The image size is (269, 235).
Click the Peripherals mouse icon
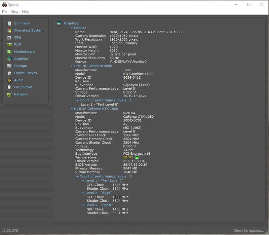tap(9, 87)
